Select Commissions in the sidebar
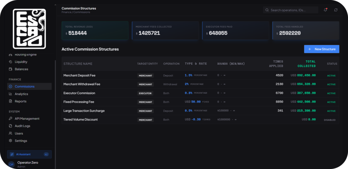348x169 pixels. [29, 87]
